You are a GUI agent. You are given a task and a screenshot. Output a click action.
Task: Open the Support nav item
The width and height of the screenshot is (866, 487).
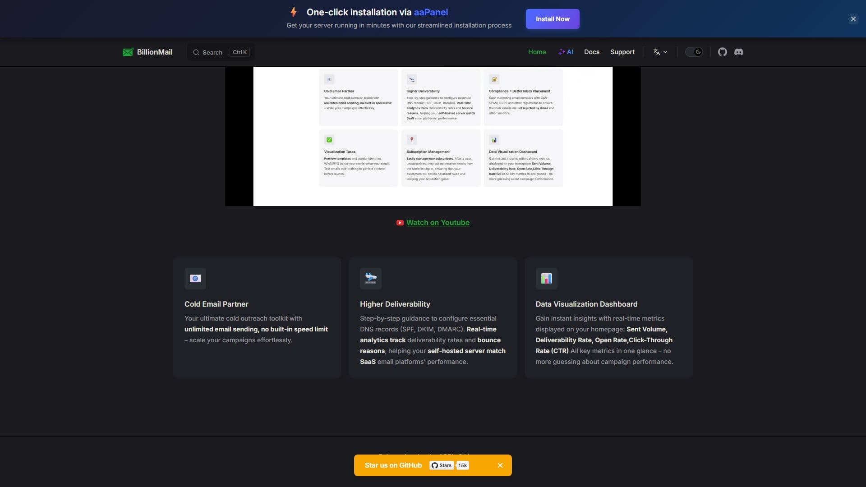pyautogui.click(x=622, y=52)
